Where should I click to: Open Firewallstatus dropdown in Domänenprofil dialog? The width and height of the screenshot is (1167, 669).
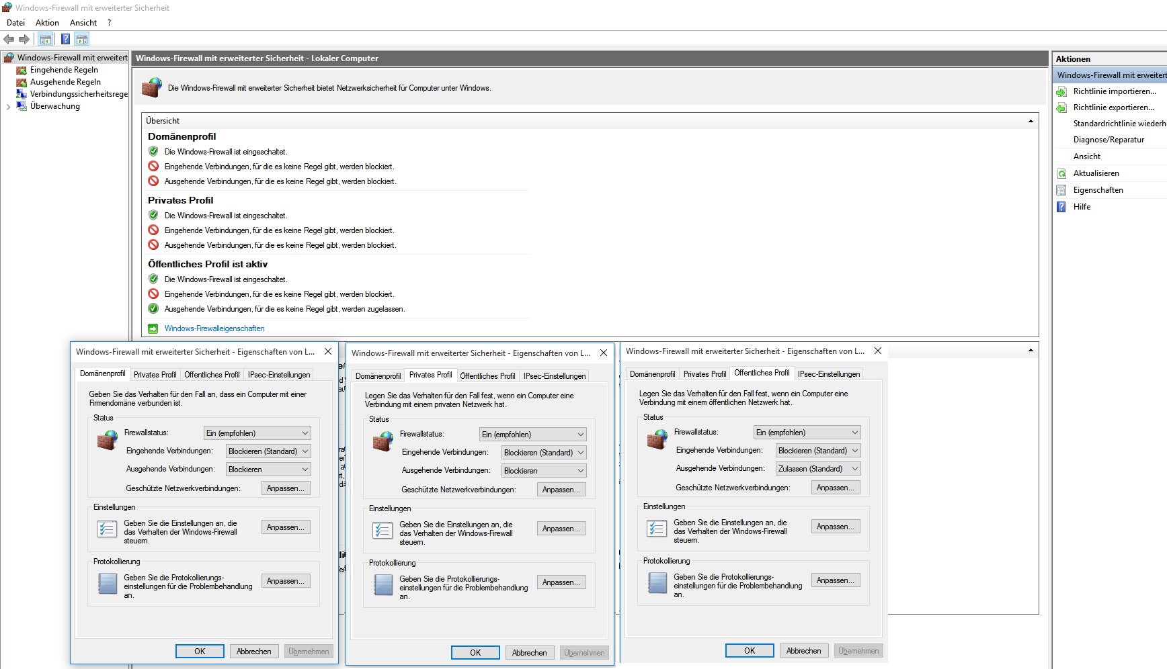point(257,433)
